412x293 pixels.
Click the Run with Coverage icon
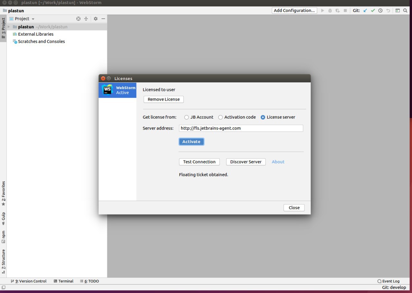[337, 11]
